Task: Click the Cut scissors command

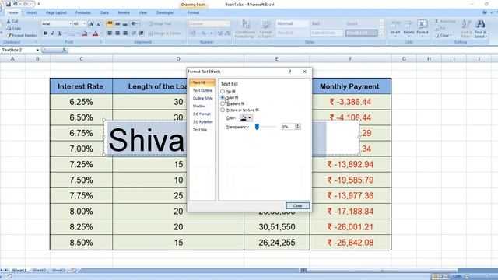Action: coord(12,21)
